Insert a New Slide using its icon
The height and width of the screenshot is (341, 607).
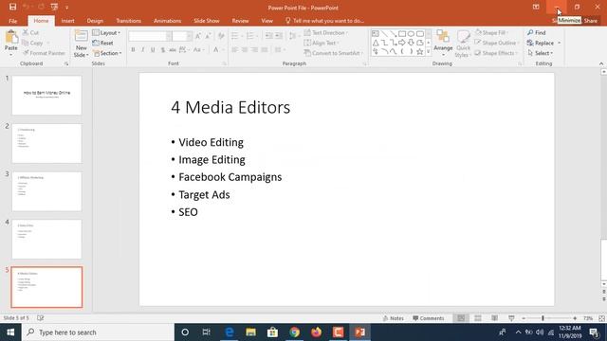(81, 36)
